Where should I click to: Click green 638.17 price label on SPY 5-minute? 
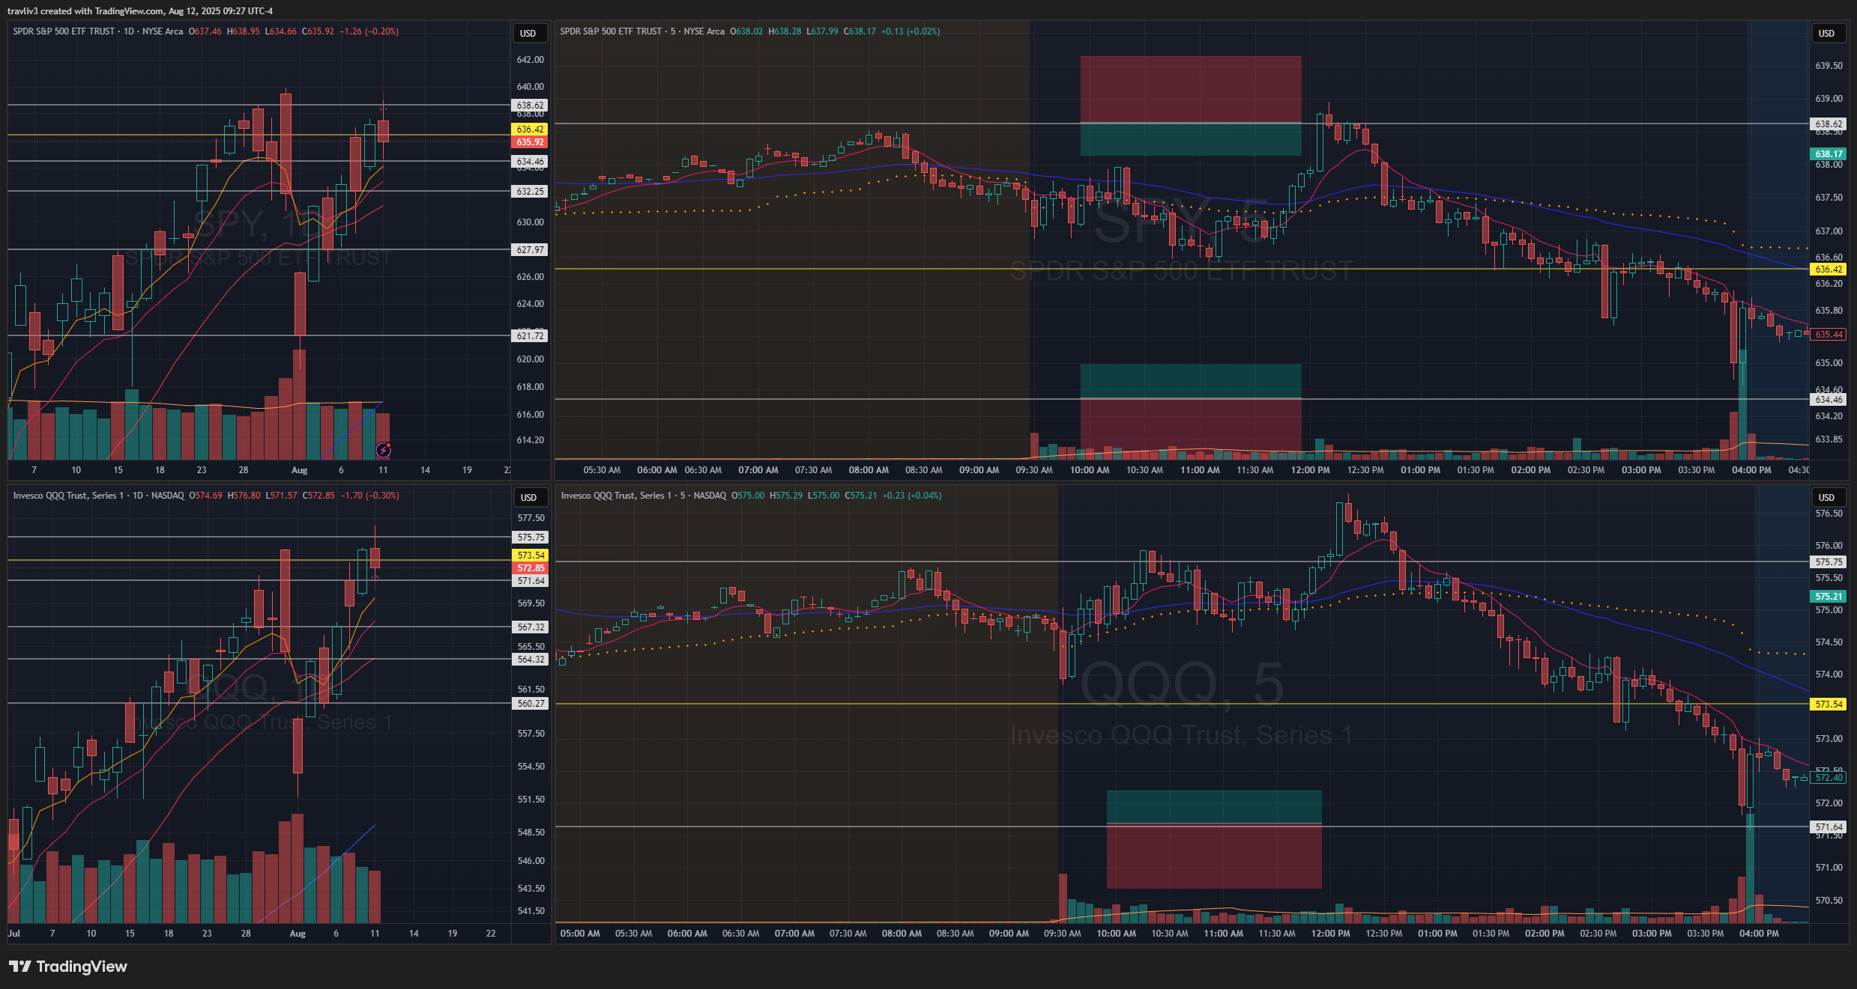coord(1828,154)
